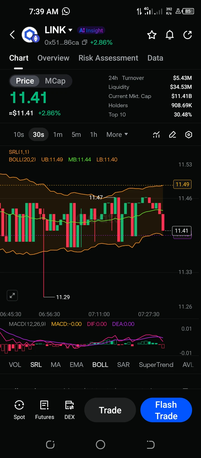
Task: Enable the SuperTrend indicator
Action: tap(156, 365)
